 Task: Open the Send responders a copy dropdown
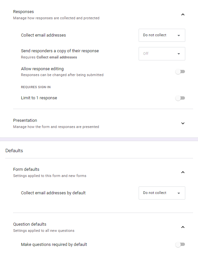tap(162, 54)
